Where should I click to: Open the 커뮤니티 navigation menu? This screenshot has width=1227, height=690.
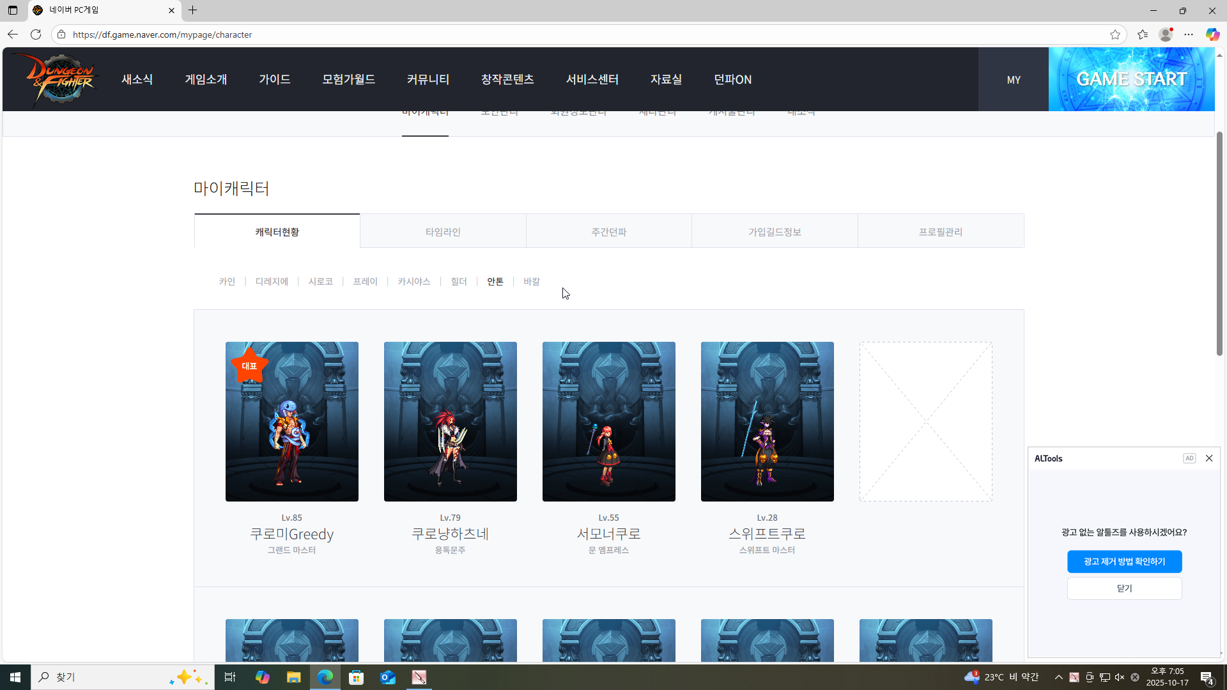(x=428, y=79)
